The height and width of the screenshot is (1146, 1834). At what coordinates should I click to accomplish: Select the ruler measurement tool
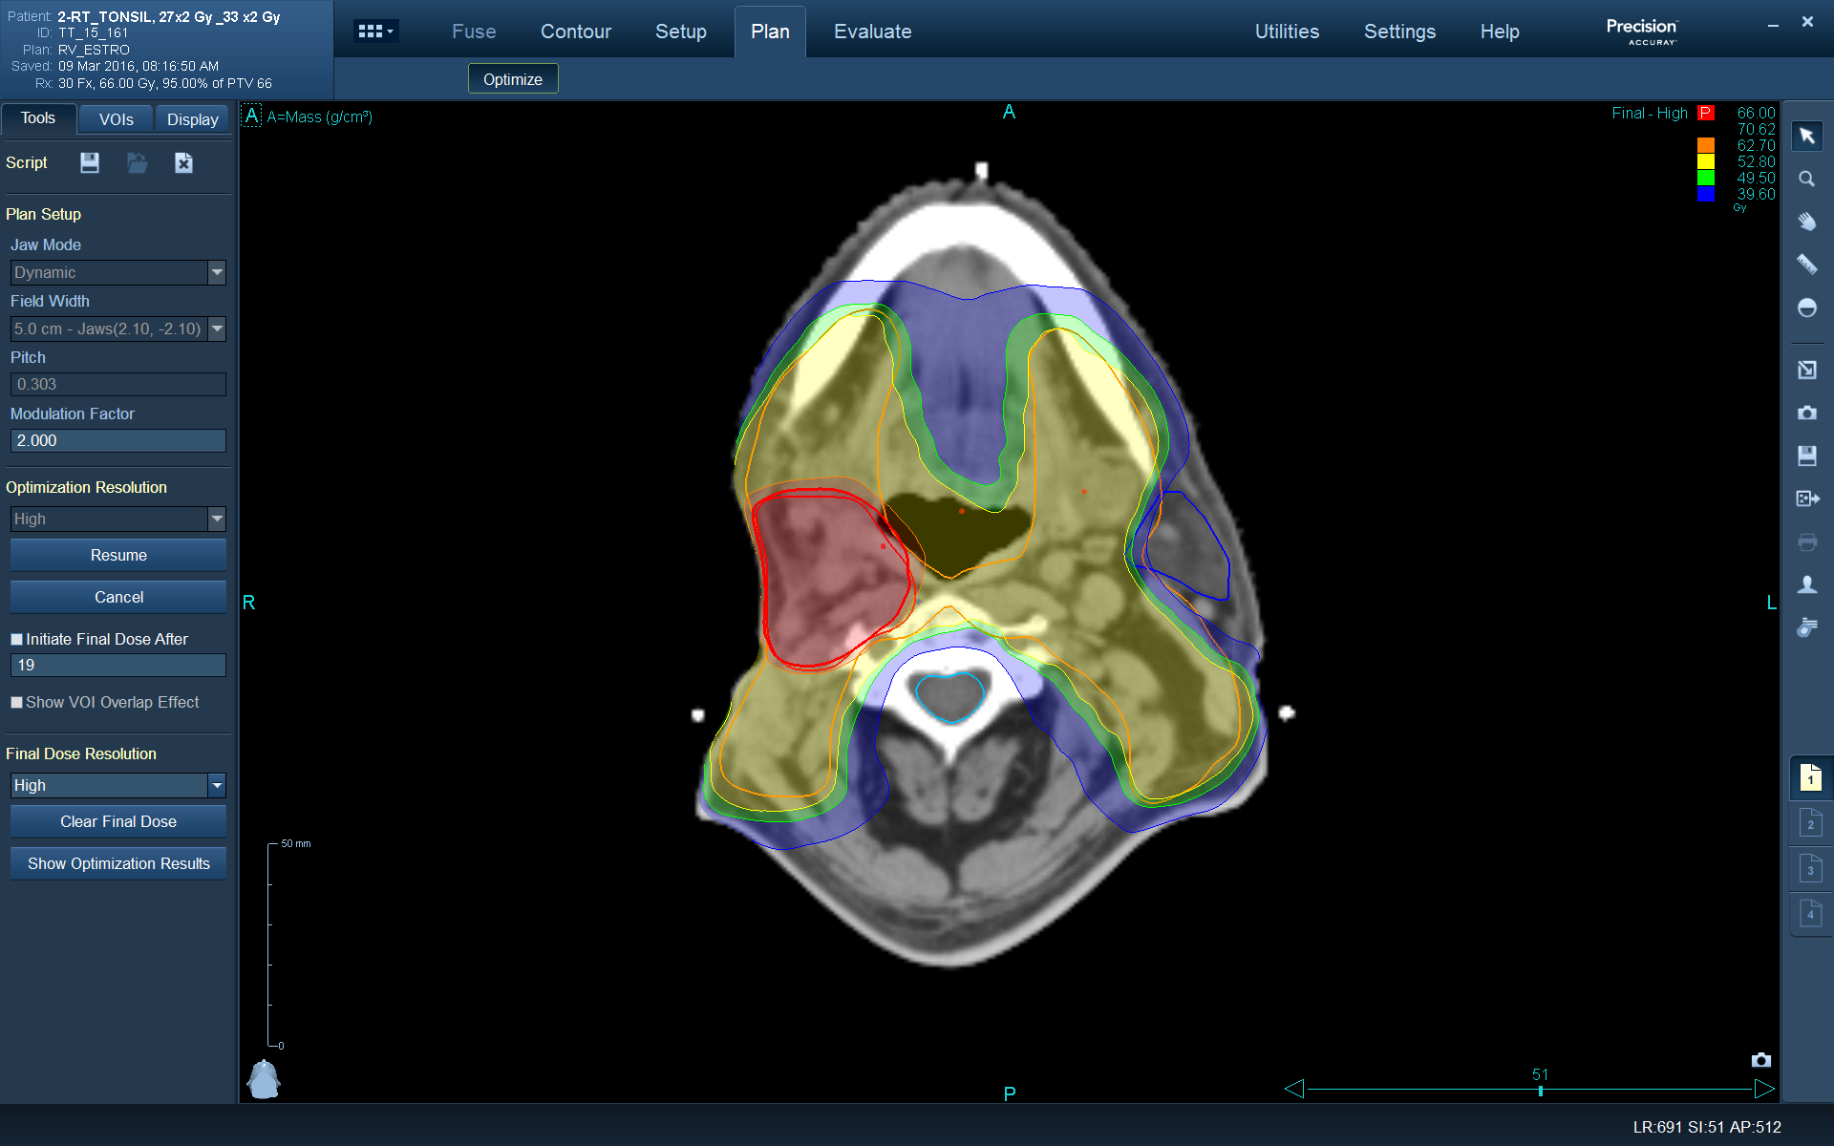click(1806, 265)
